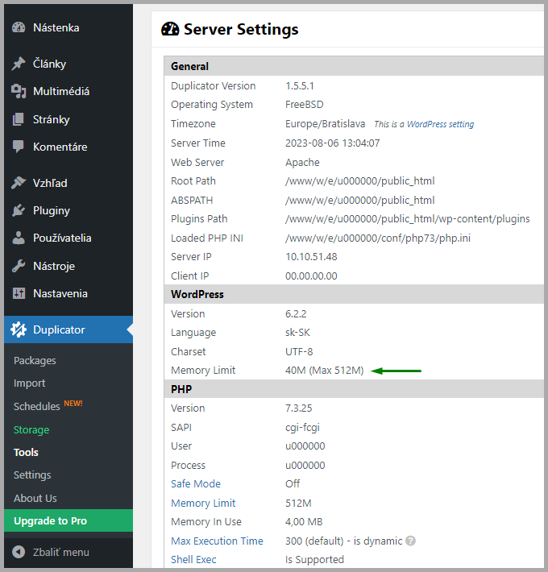Image resolution: width=548 pixels, height=572 pixels.
Task: Click the Multimédiá media icon
Action: point(19,92)
